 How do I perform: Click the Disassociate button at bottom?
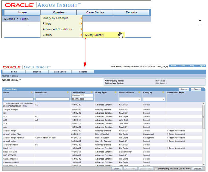coord(146,169)
